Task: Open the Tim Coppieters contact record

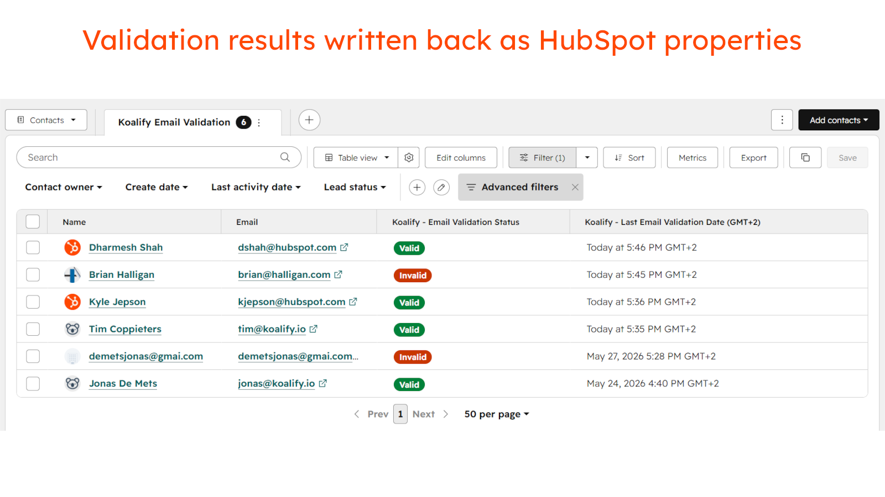Action: click(125, 329)
